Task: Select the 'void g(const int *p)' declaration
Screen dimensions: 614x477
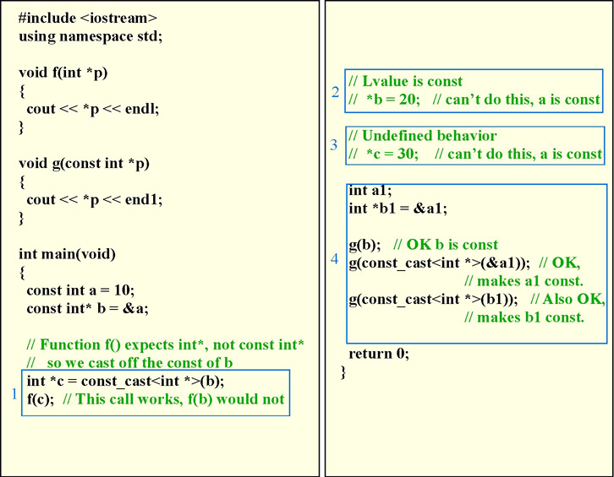Action: coord(84,164)
